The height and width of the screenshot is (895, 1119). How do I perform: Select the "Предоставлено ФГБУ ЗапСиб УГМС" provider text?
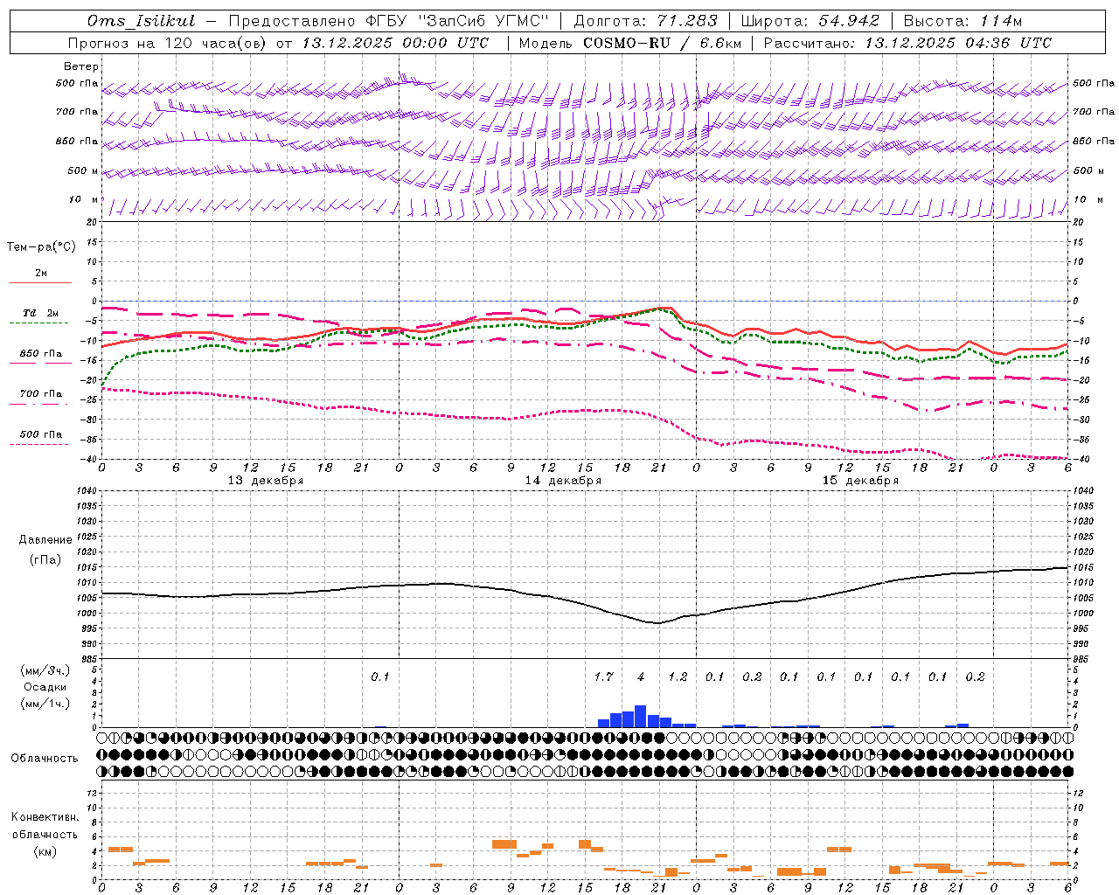tap(388, 21)
